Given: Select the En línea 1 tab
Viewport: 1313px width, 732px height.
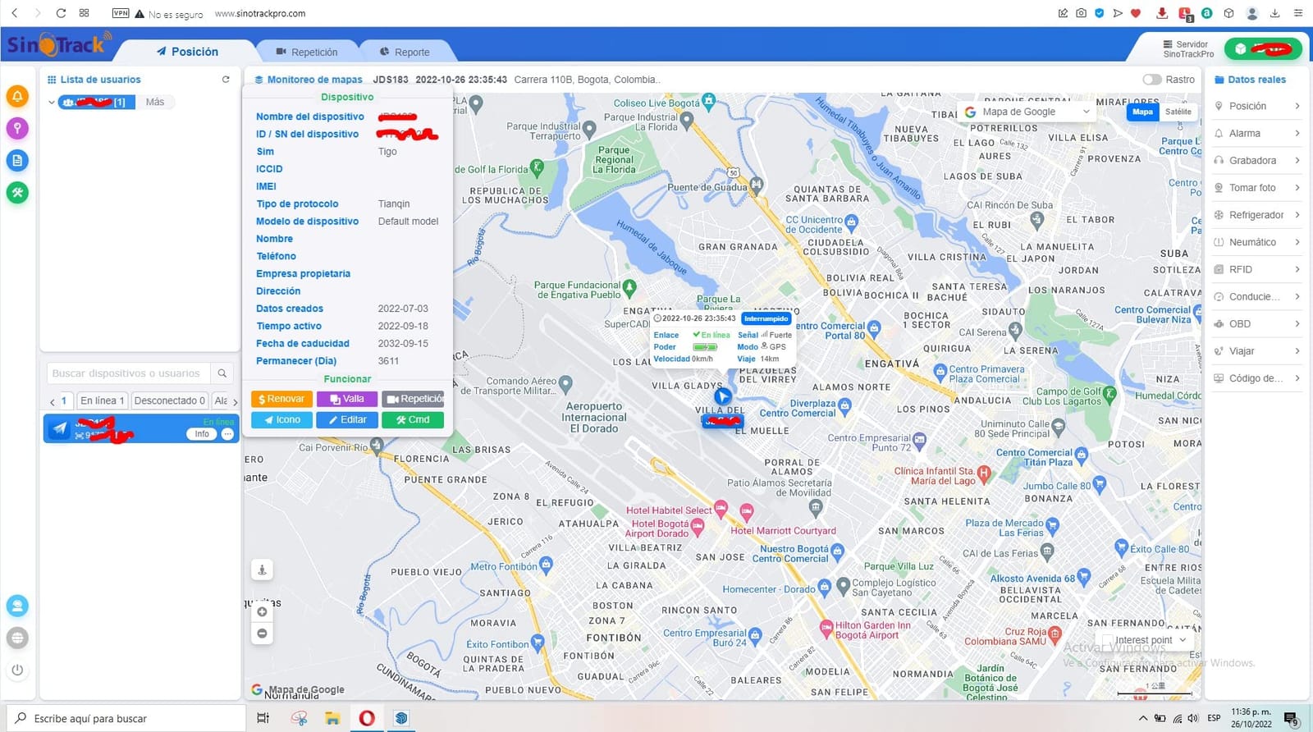Looking at the screenshot, I should (102, 400).
